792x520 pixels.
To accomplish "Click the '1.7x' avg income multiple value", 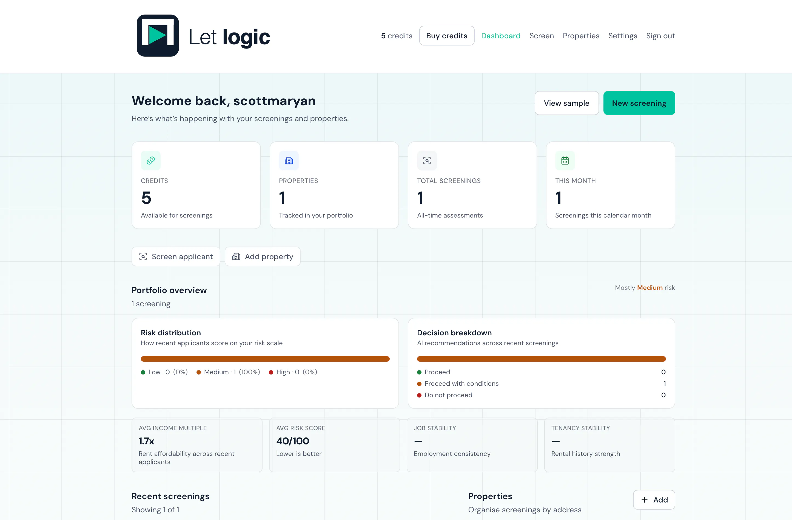I will point(146,441).
